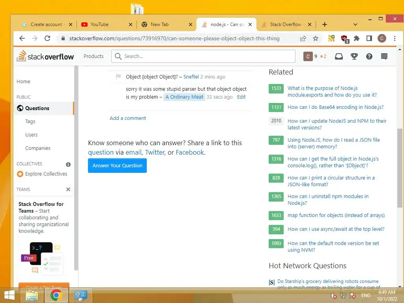Click in the Stack Overflow search field
The height and width of the screenshot is (303, 404).
[203, 56]
